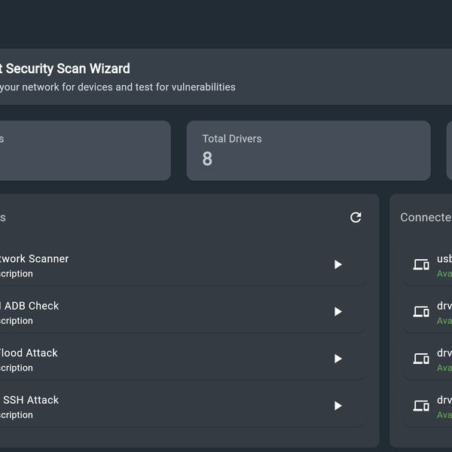The image size is (452, 452).
Task: Click the refresh icon in the scan list panel
Action: pyautogui.click(x=356, y=218)
